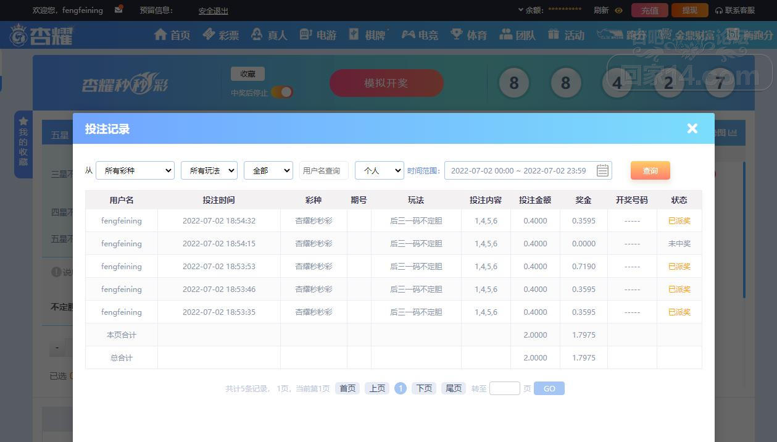The image size is (777, 442).
Task: Expand the 个人 dropdown
Action: (x=379, y=170)
